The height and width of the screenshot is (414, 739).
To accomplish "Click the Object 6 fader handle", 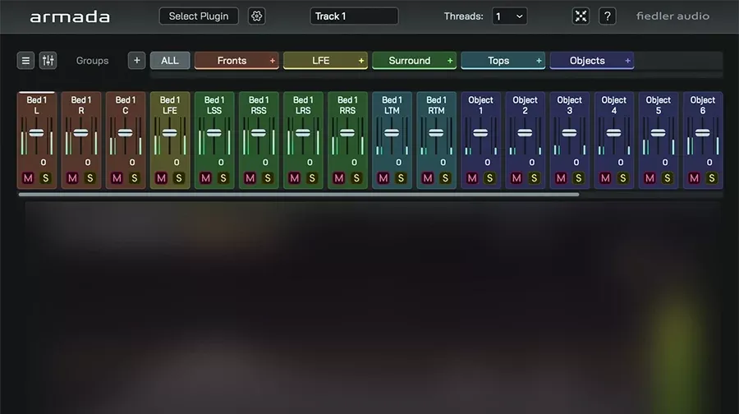I will tap(703, 133).
